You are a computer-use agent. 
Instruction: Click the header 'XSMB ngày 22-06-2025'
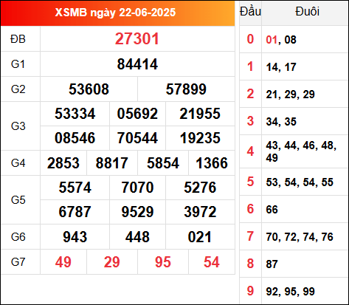click(115, 13)
